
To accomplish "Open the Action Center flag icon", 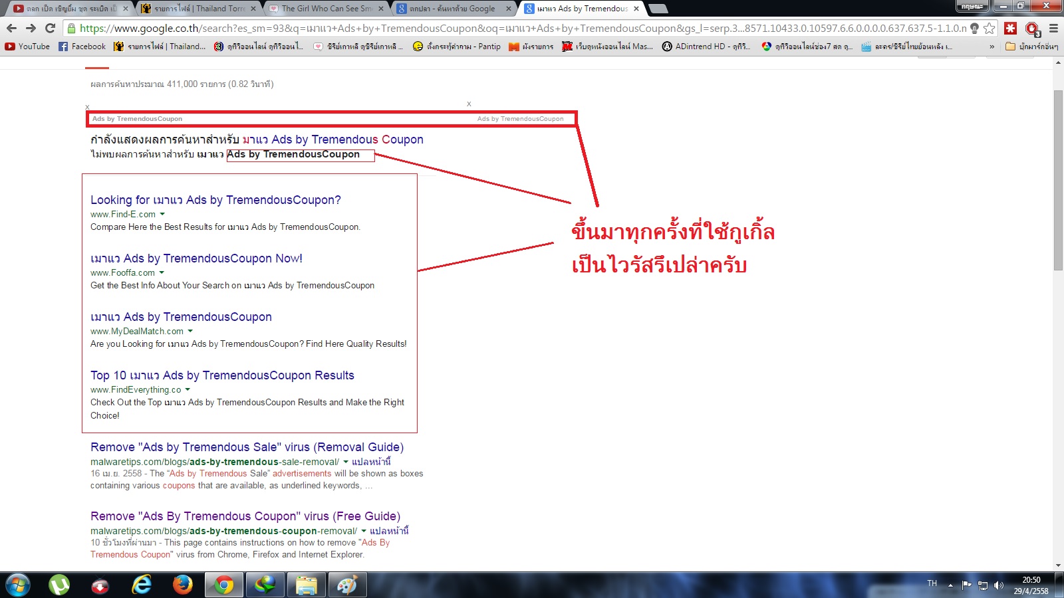I will click(x=966, y=585).
